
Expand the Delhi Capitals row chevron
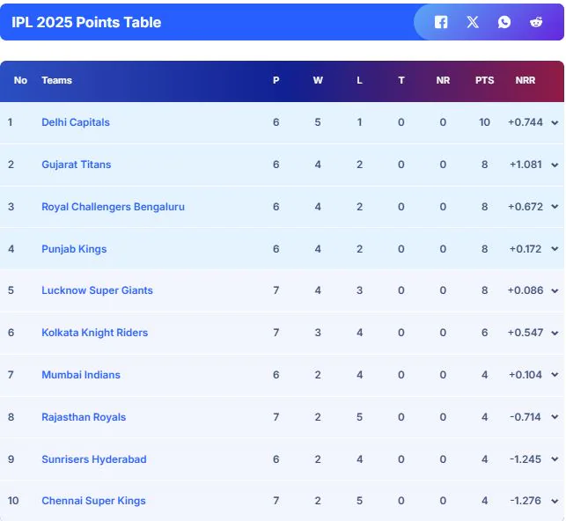point(555,123)
